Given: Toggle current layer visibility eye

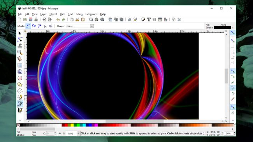Looking at the screenshot, I should [60, 133].
